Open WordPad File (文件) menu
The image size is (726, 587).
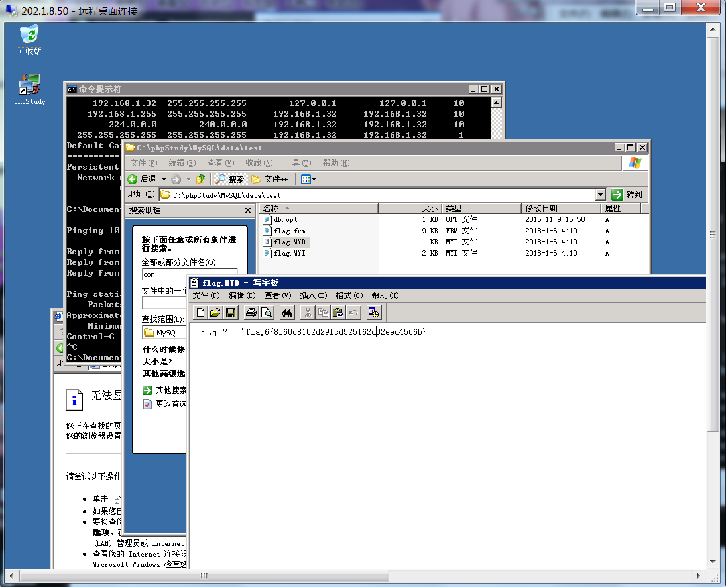pos(206,295)
